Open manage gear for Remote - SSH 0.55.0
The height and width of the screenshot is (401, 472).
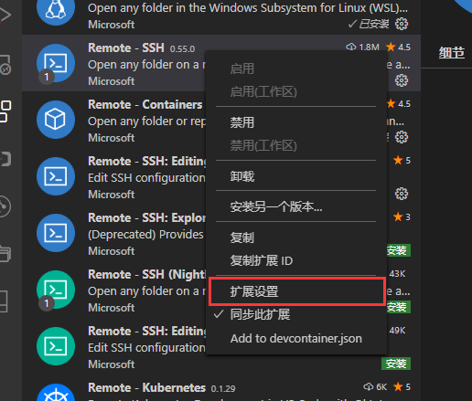402,80
